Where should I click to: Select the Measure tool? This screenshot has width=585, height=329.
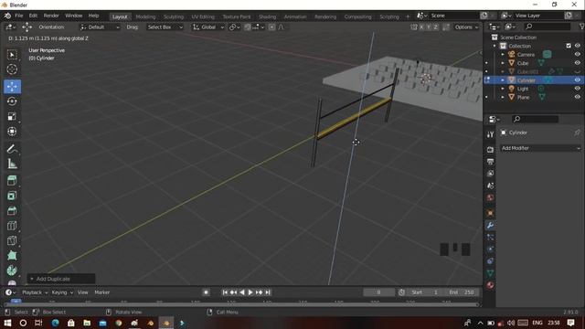click(12, 164)
